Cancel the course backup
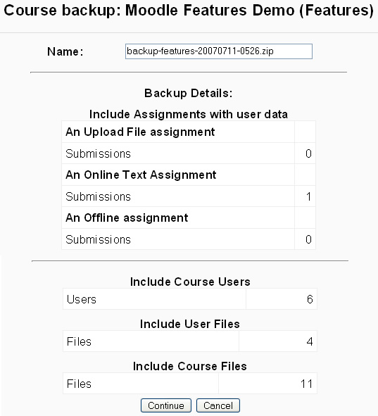The width and height of the screenshot is (378, 416). [x=218, y=405]
